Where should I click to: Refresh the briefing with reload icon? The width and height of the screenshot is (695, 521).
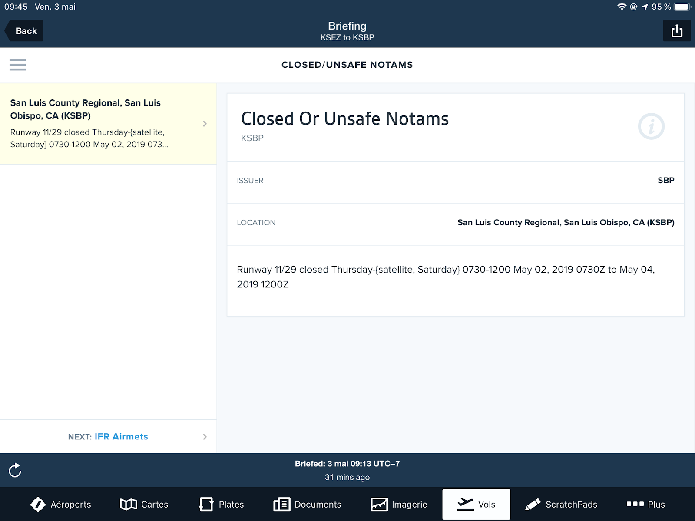tap(15, 470)
